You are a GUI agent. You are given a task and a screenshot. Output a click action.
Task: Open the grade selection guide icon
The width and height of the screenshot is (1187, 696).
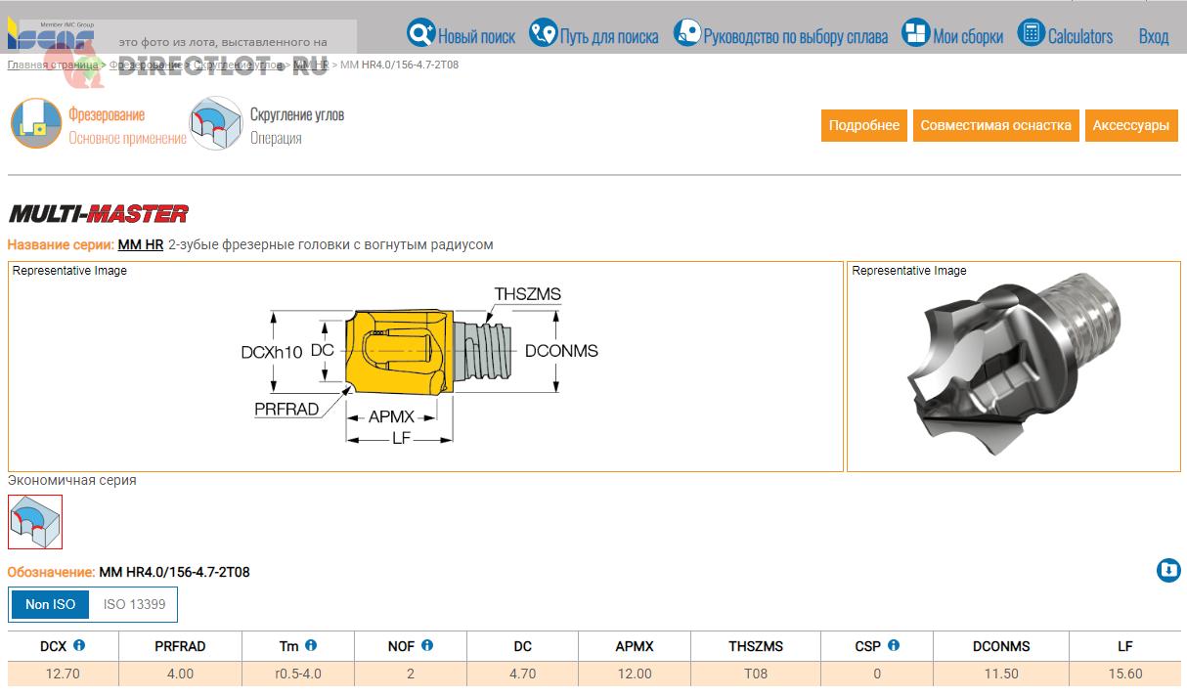[x=687, y=34]
